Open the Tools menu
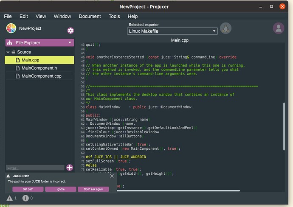The width and height of the screenshot is (293, 207). click(x=114, y=17)
